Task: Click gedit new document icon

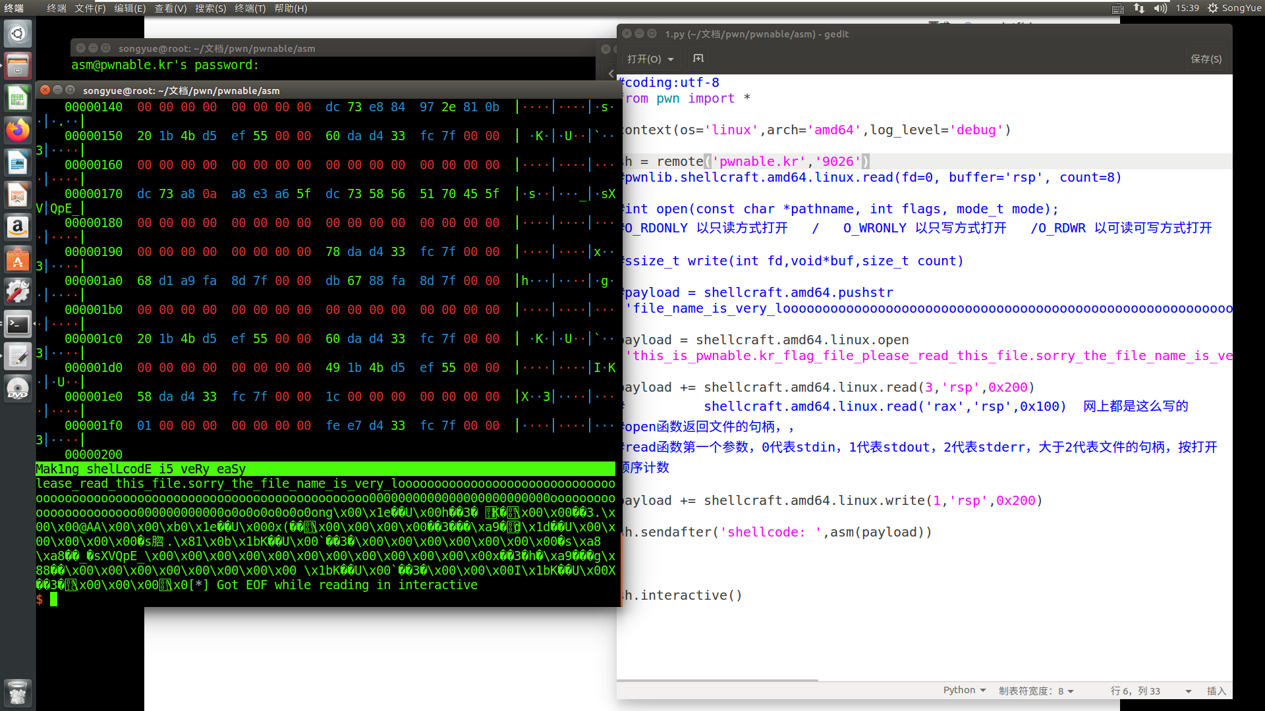Action: [698, 59]
